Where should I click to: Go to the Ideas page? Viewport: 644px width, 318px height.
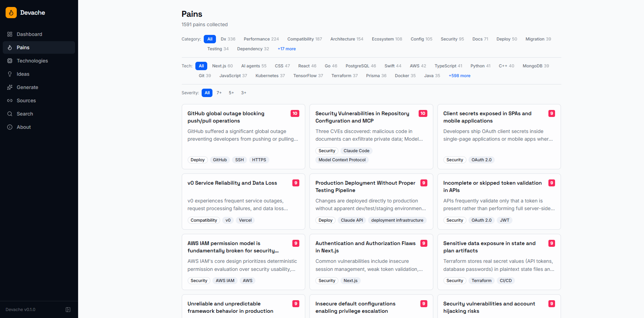click(x=39, y=74)
